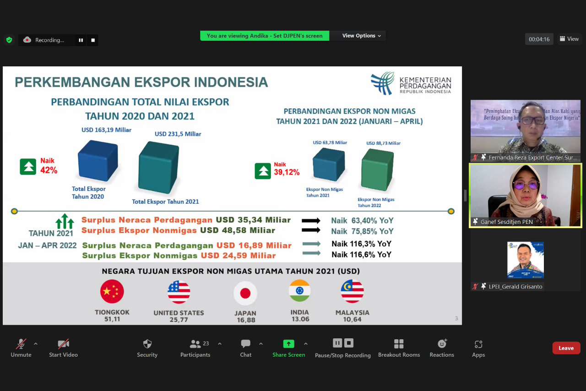Open the View Options dropdown
The image size is (586, 391).
361,36
